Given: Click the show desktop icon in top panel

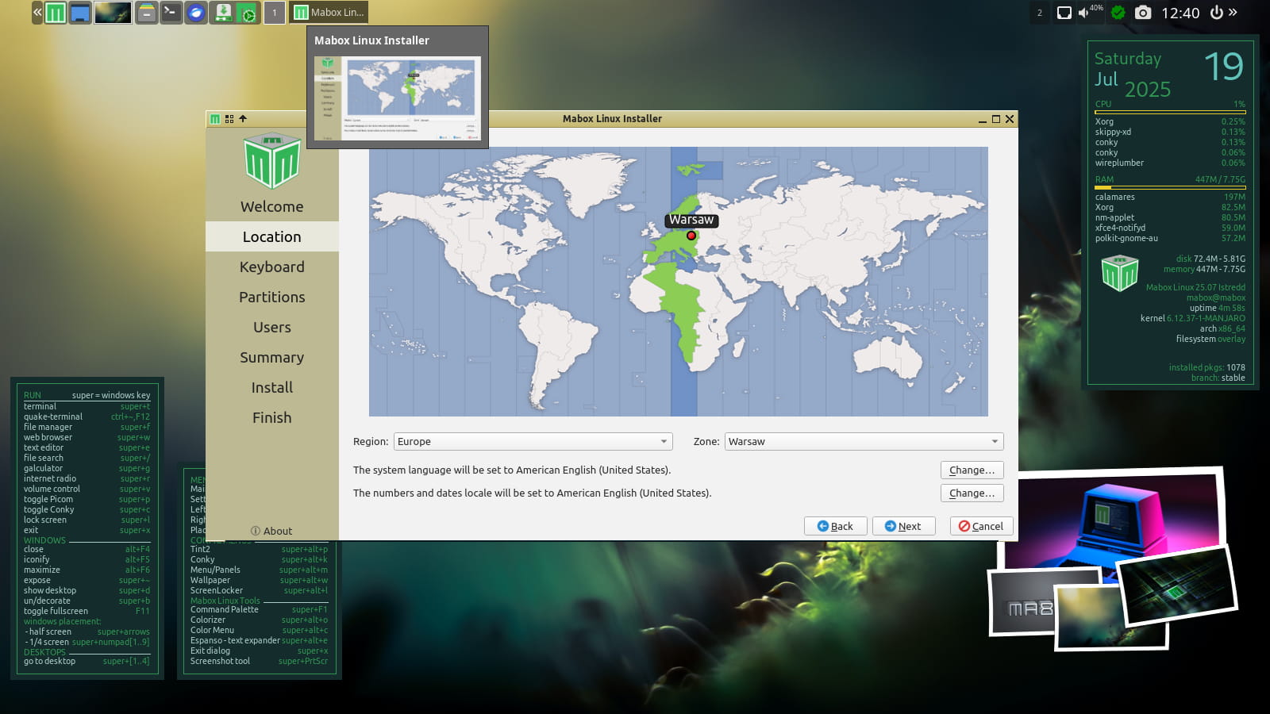Looking at the screenshot, I should 80,13.
